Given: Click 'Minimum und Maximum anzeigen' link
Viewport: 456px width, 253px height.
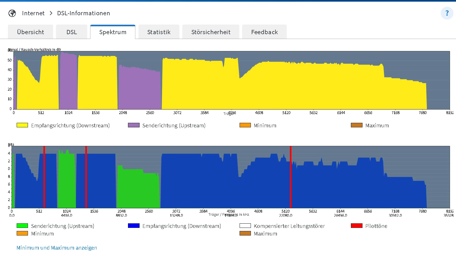Looking at the screenshot, I should coord(57,248).
